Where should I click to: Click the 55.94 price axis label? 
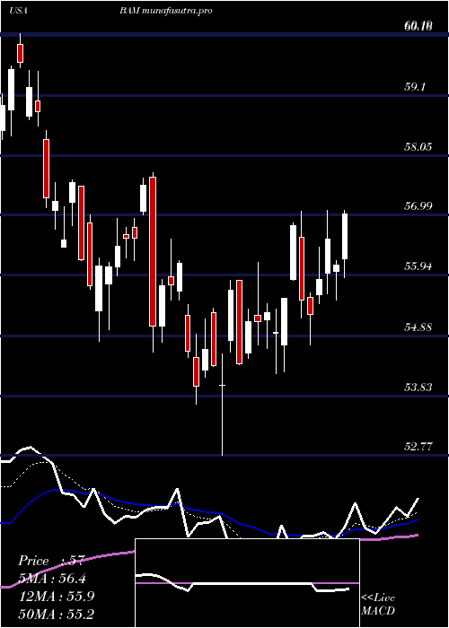point(418,266)
